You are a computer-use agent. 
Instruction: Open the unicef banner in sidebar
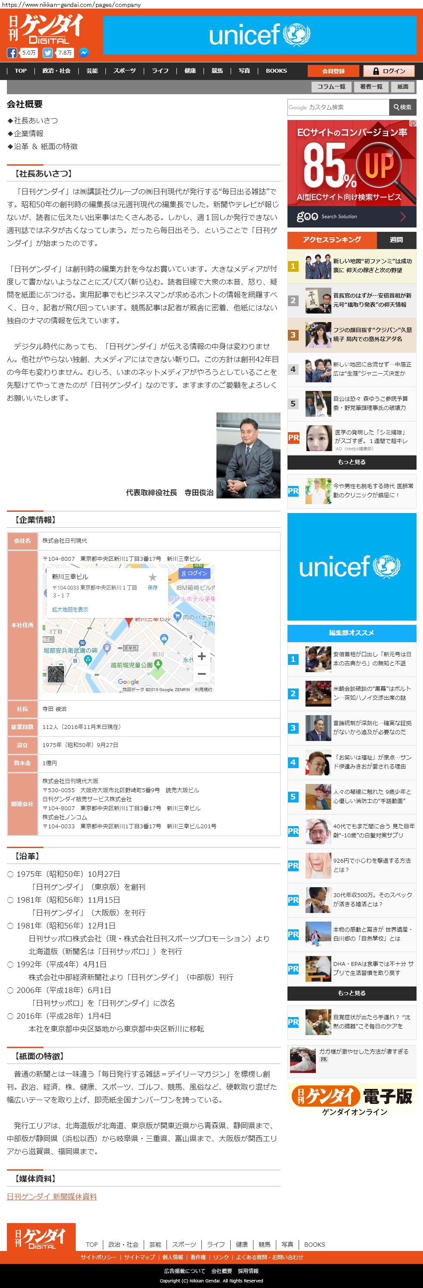[352, 566]
